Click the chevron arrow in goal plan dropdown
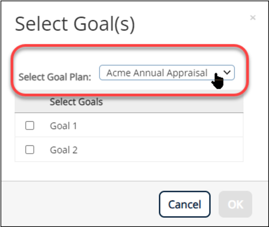The width and height of the screenshot is (269, 227). pyautogui.click(x=227, y=72)
